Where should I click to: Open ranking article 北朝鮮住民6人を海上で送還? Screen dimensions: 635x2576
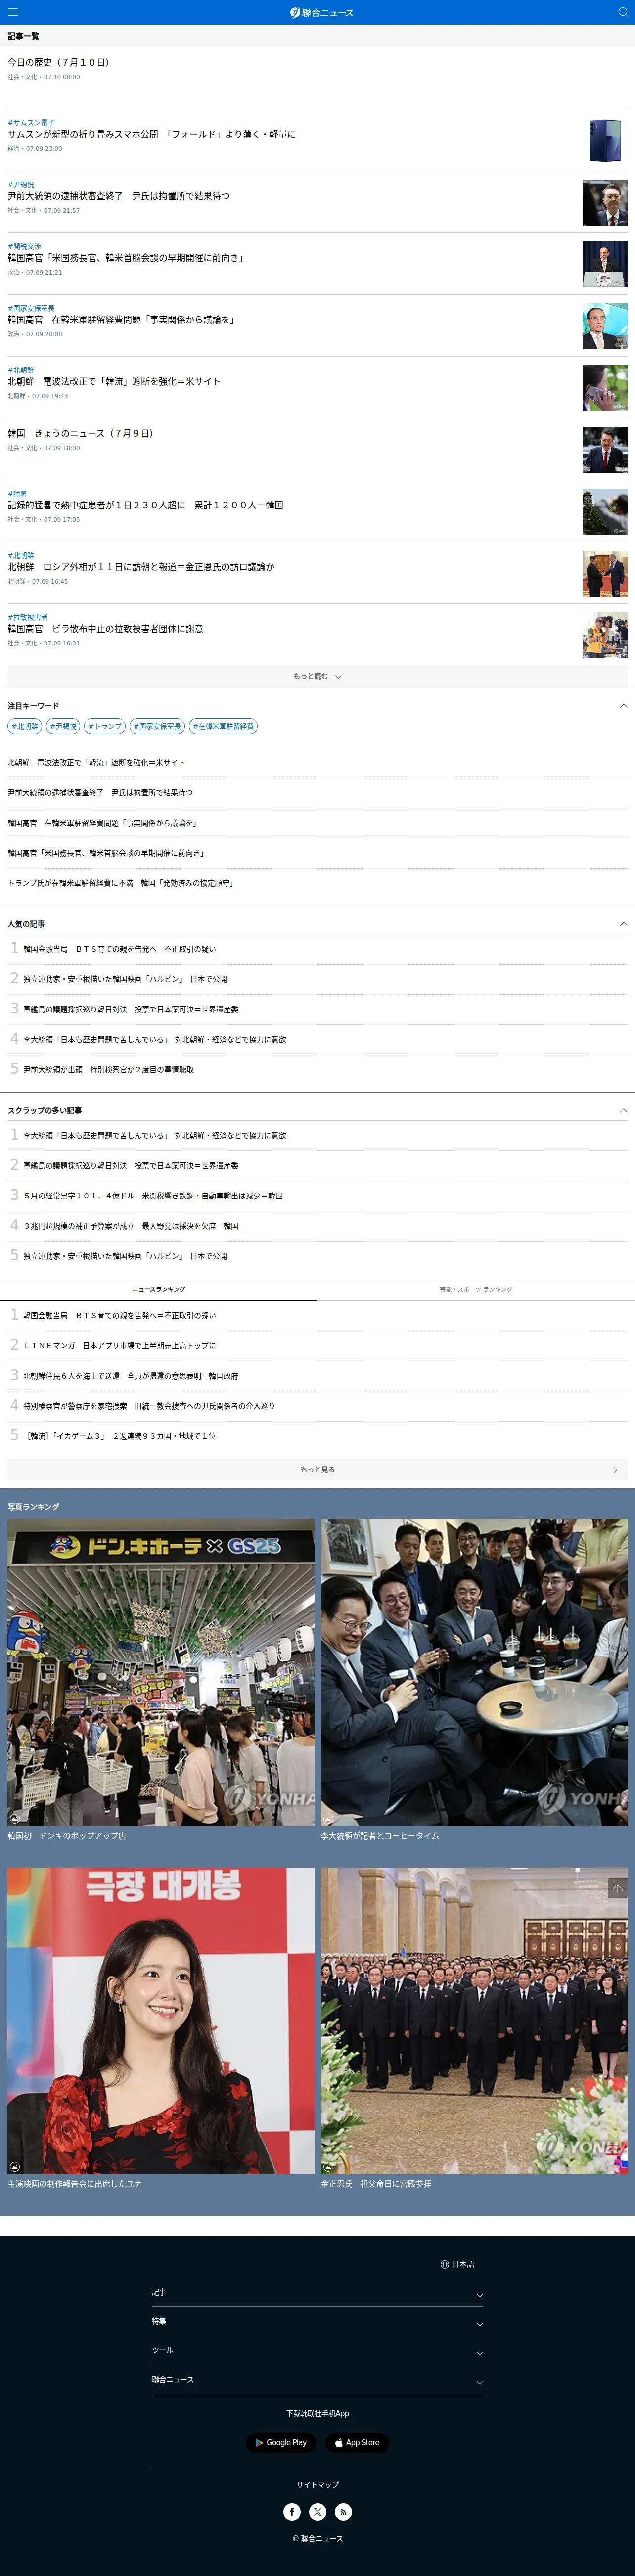(130, 1375)
